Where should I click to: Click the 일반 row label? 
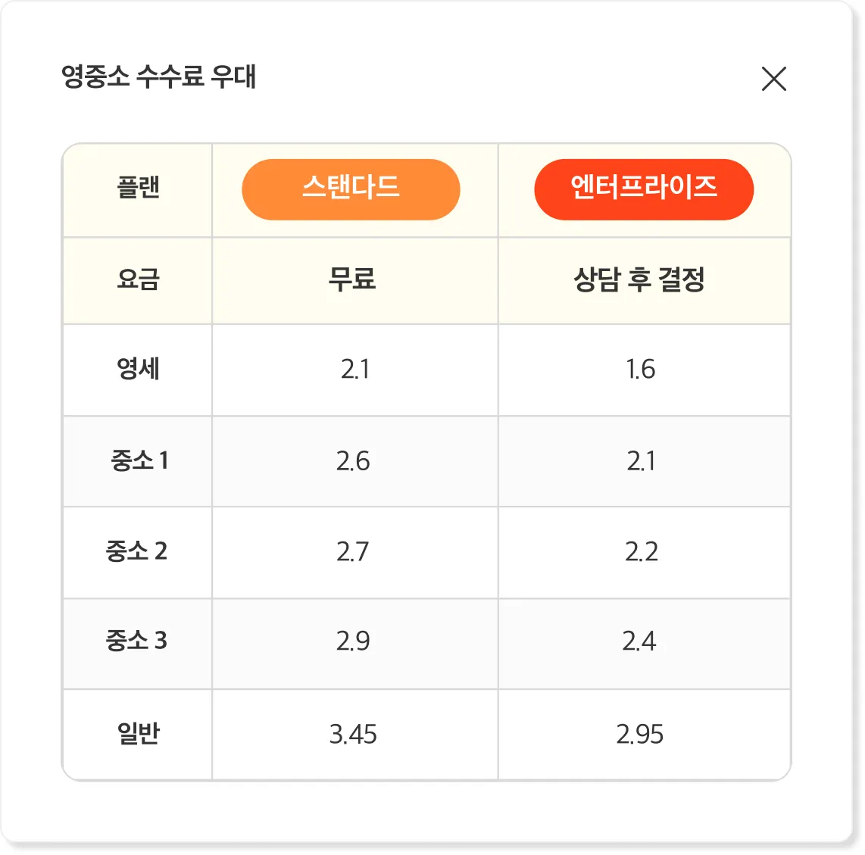pyautogui.click(x=138, y=734)
